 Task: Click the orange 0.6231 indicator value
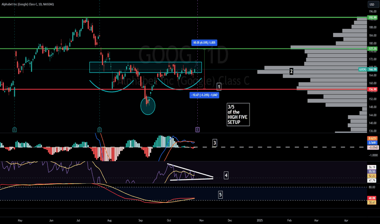coord(372,138)
